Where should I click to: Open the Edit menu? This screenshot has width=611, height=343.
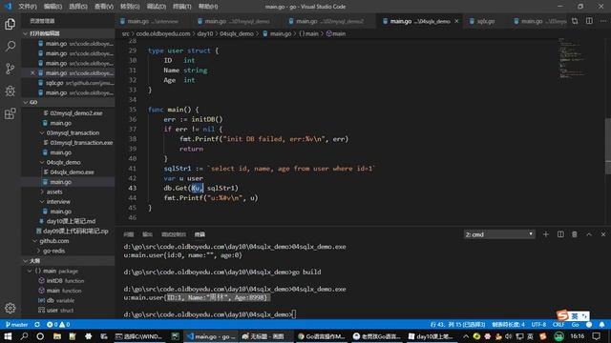(x=53, y=7)
